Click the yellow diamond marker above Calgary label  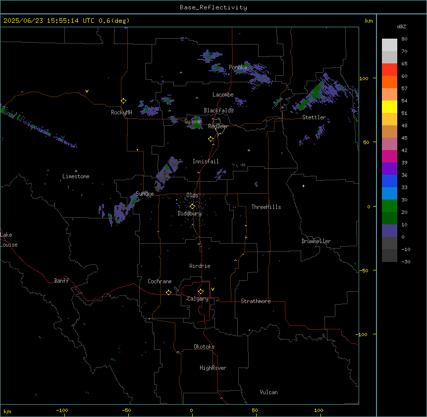coord(201,292)
